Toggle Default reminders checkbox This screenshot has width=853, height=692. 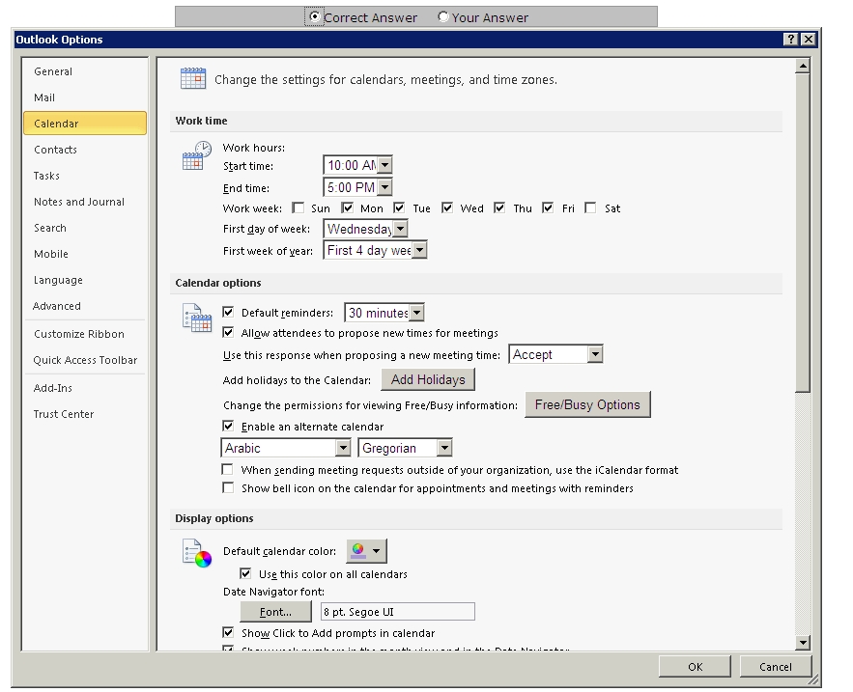(228, 312)
